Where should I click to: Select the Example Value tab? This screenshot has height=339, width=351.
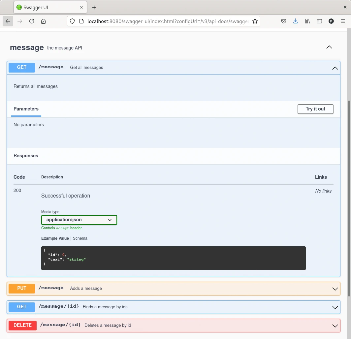pyautogui.click(x=55, y=238)
